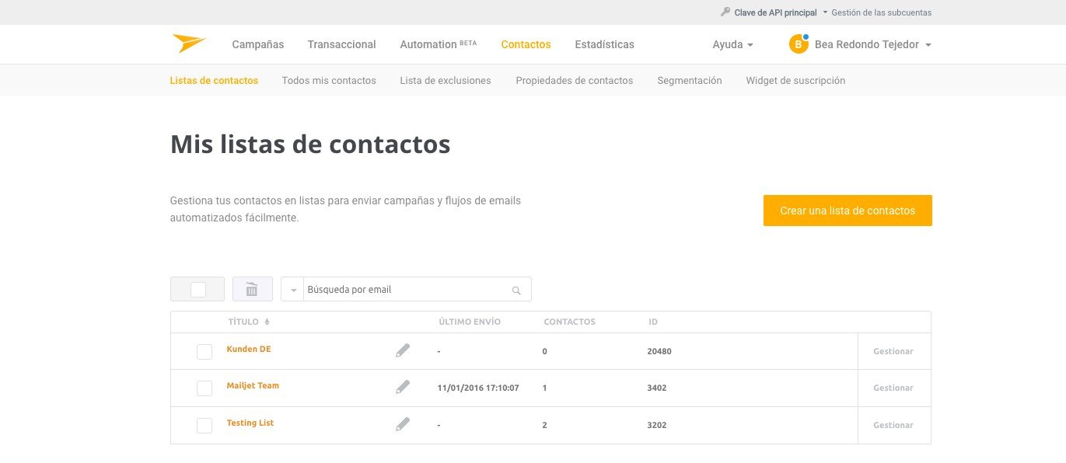
Task: Select the Kunden DE row checkbox
Action: (204, 351)
